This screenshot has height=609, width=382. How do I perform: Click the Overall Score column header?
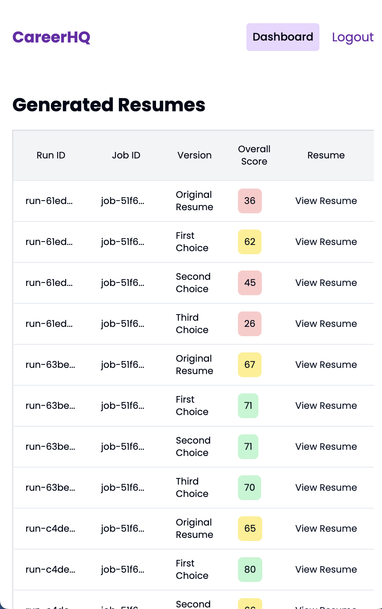click(254, 155)
